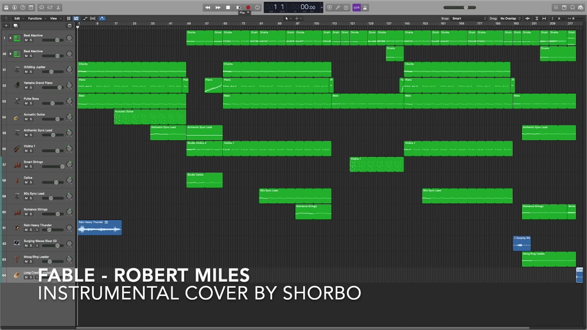
Task: Open the Mixer faders icon
Action: (x=50, y=7)
